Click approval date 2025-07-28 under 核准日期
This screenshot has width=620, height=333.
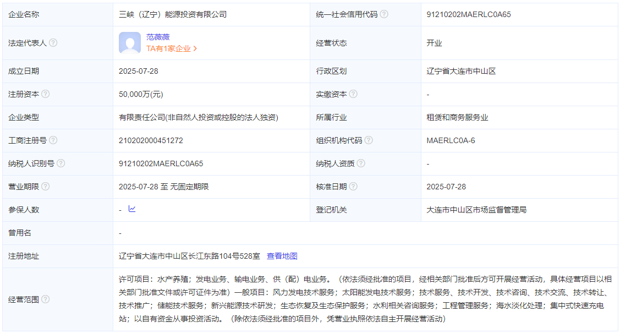point(446,187)
